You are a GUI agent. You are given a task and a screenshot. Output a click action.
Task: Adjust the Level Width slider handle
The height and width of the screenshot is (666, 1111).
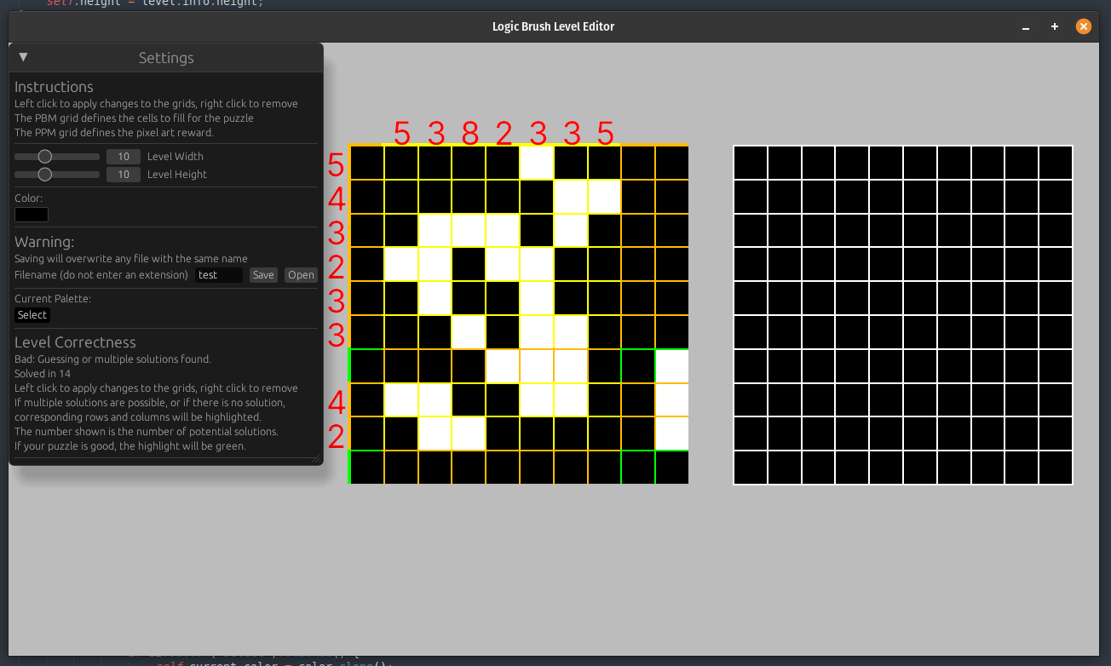click(x=45, y=157)
